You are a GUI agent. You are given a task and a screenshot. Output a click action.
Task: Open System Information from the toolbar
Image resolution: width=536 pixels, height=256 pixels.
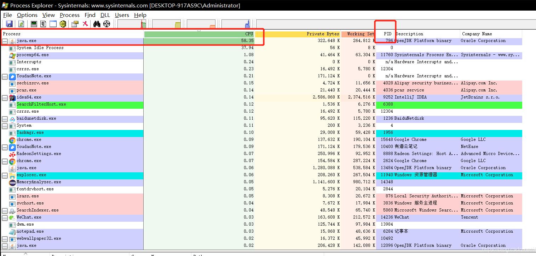[34, 24]
